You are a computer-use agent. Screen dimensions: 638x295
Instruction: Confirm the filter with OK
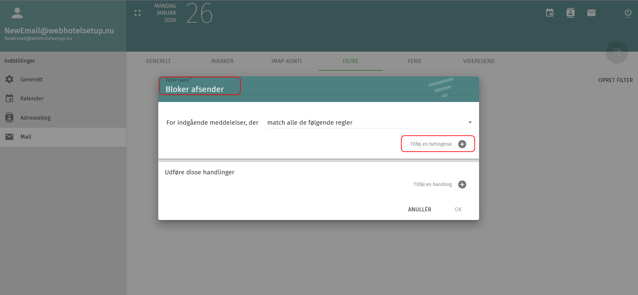[458, 209]
